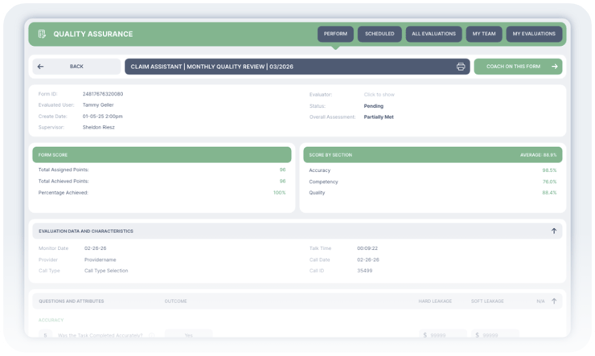Screen dimensions: 595x356
Task: Click the back arrow icon
Action: coord(40,67)
